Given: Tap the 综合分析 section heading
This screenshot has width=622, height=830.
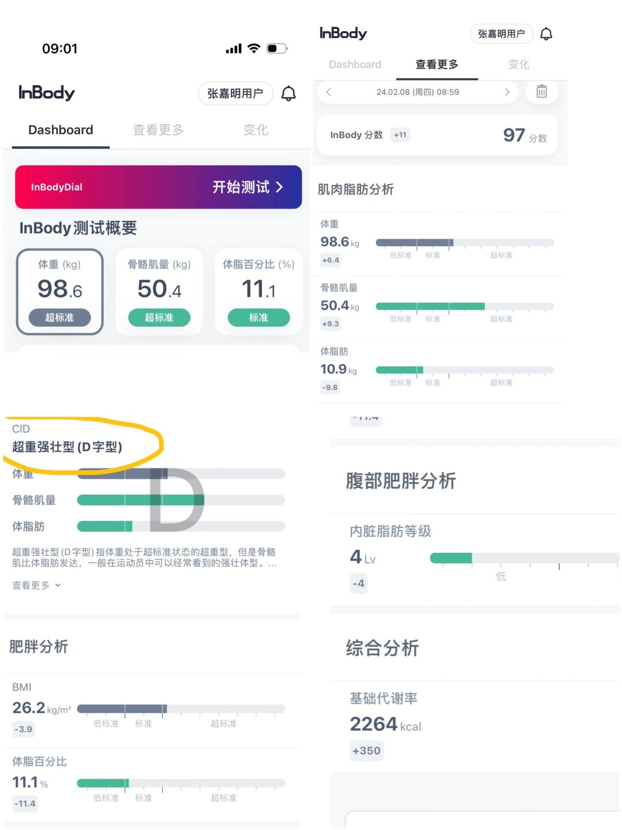Looking at the screenshot, I should (x=382, y=648).
